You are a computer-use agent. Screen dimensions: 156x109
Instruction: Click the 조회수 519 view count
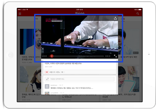(26, 100)
